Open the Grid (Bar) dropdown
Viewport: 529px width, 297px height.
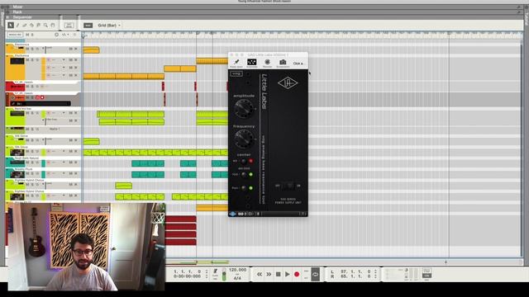pyautogui.click(x=108, y=26)
